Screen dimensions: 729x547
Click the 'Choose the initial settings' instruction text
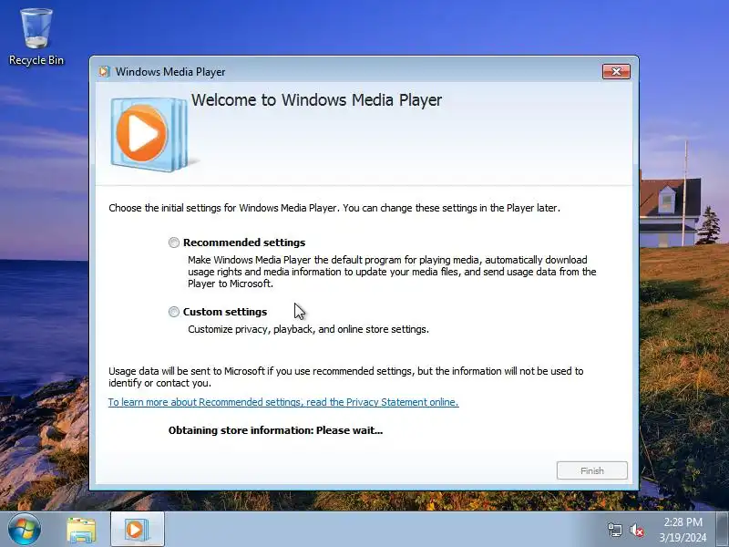334,208
